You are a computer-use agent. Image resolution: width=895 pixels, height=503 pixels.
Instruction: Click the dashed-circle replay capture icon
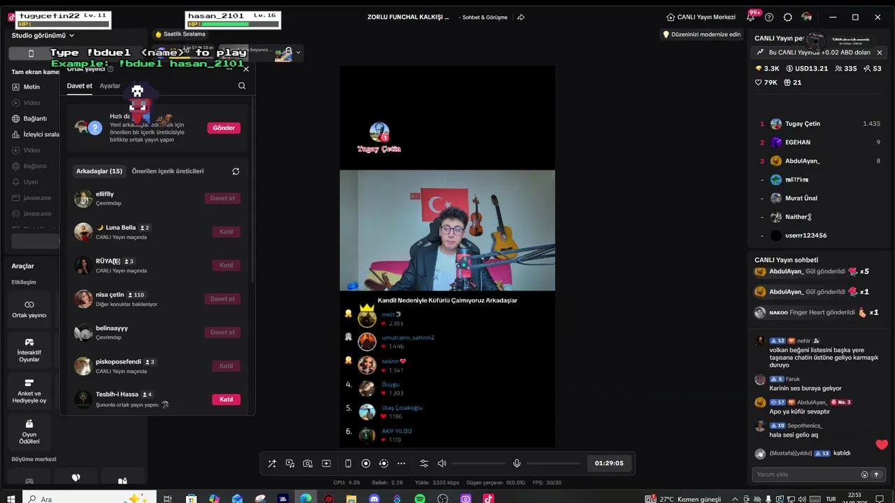383,463
